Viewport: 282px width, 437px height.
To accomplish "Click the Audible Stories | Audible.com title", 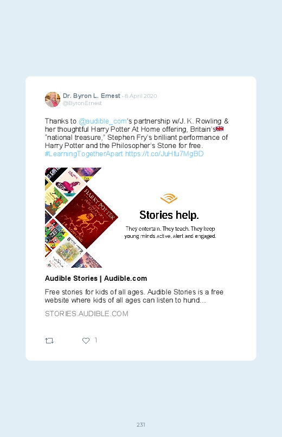I will pos(96,279).
